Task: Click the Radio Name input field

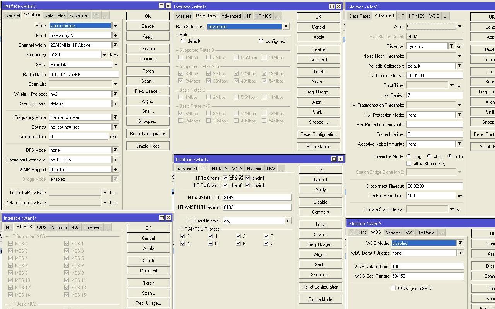Action: (84, 74)
